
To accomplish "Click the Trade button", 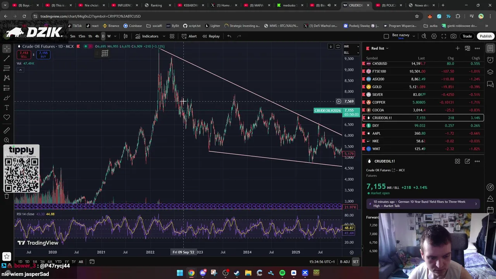I will point(467,36).
